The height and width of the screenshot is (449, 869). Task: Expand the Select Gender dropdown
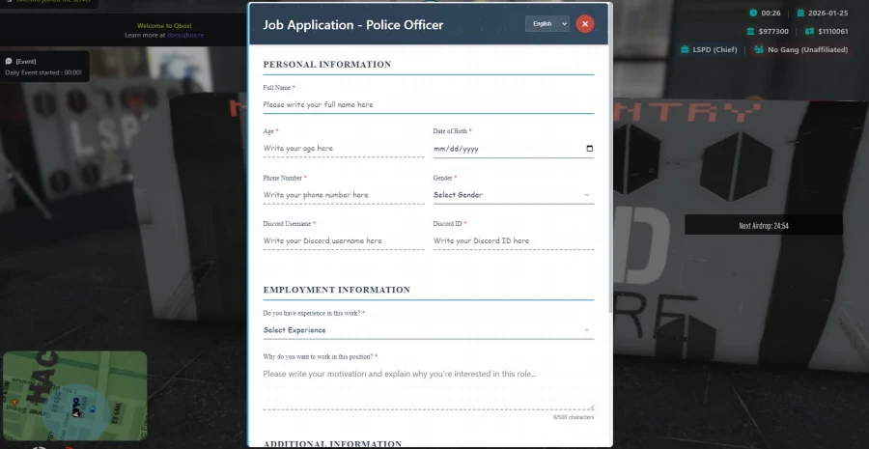click(514, 195)
